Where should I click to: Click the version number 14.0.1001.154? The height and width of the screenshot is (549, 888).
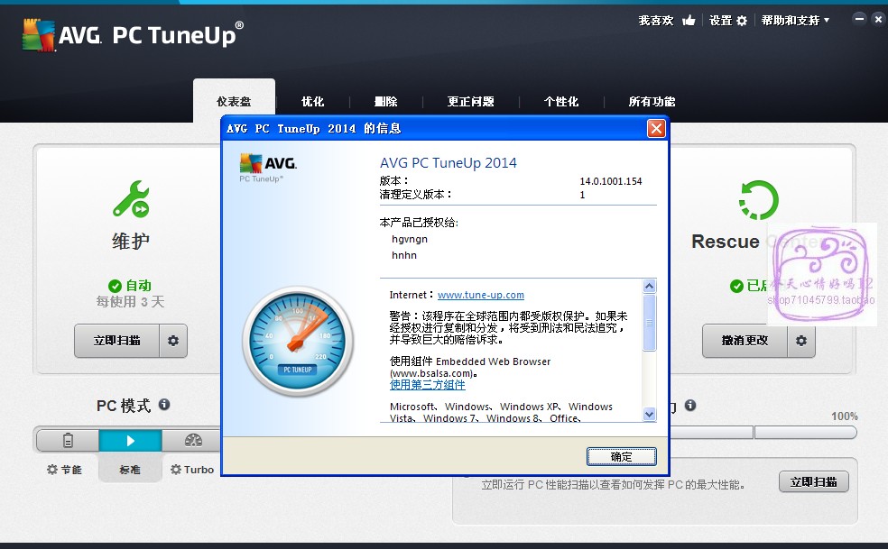pos(610,181)
